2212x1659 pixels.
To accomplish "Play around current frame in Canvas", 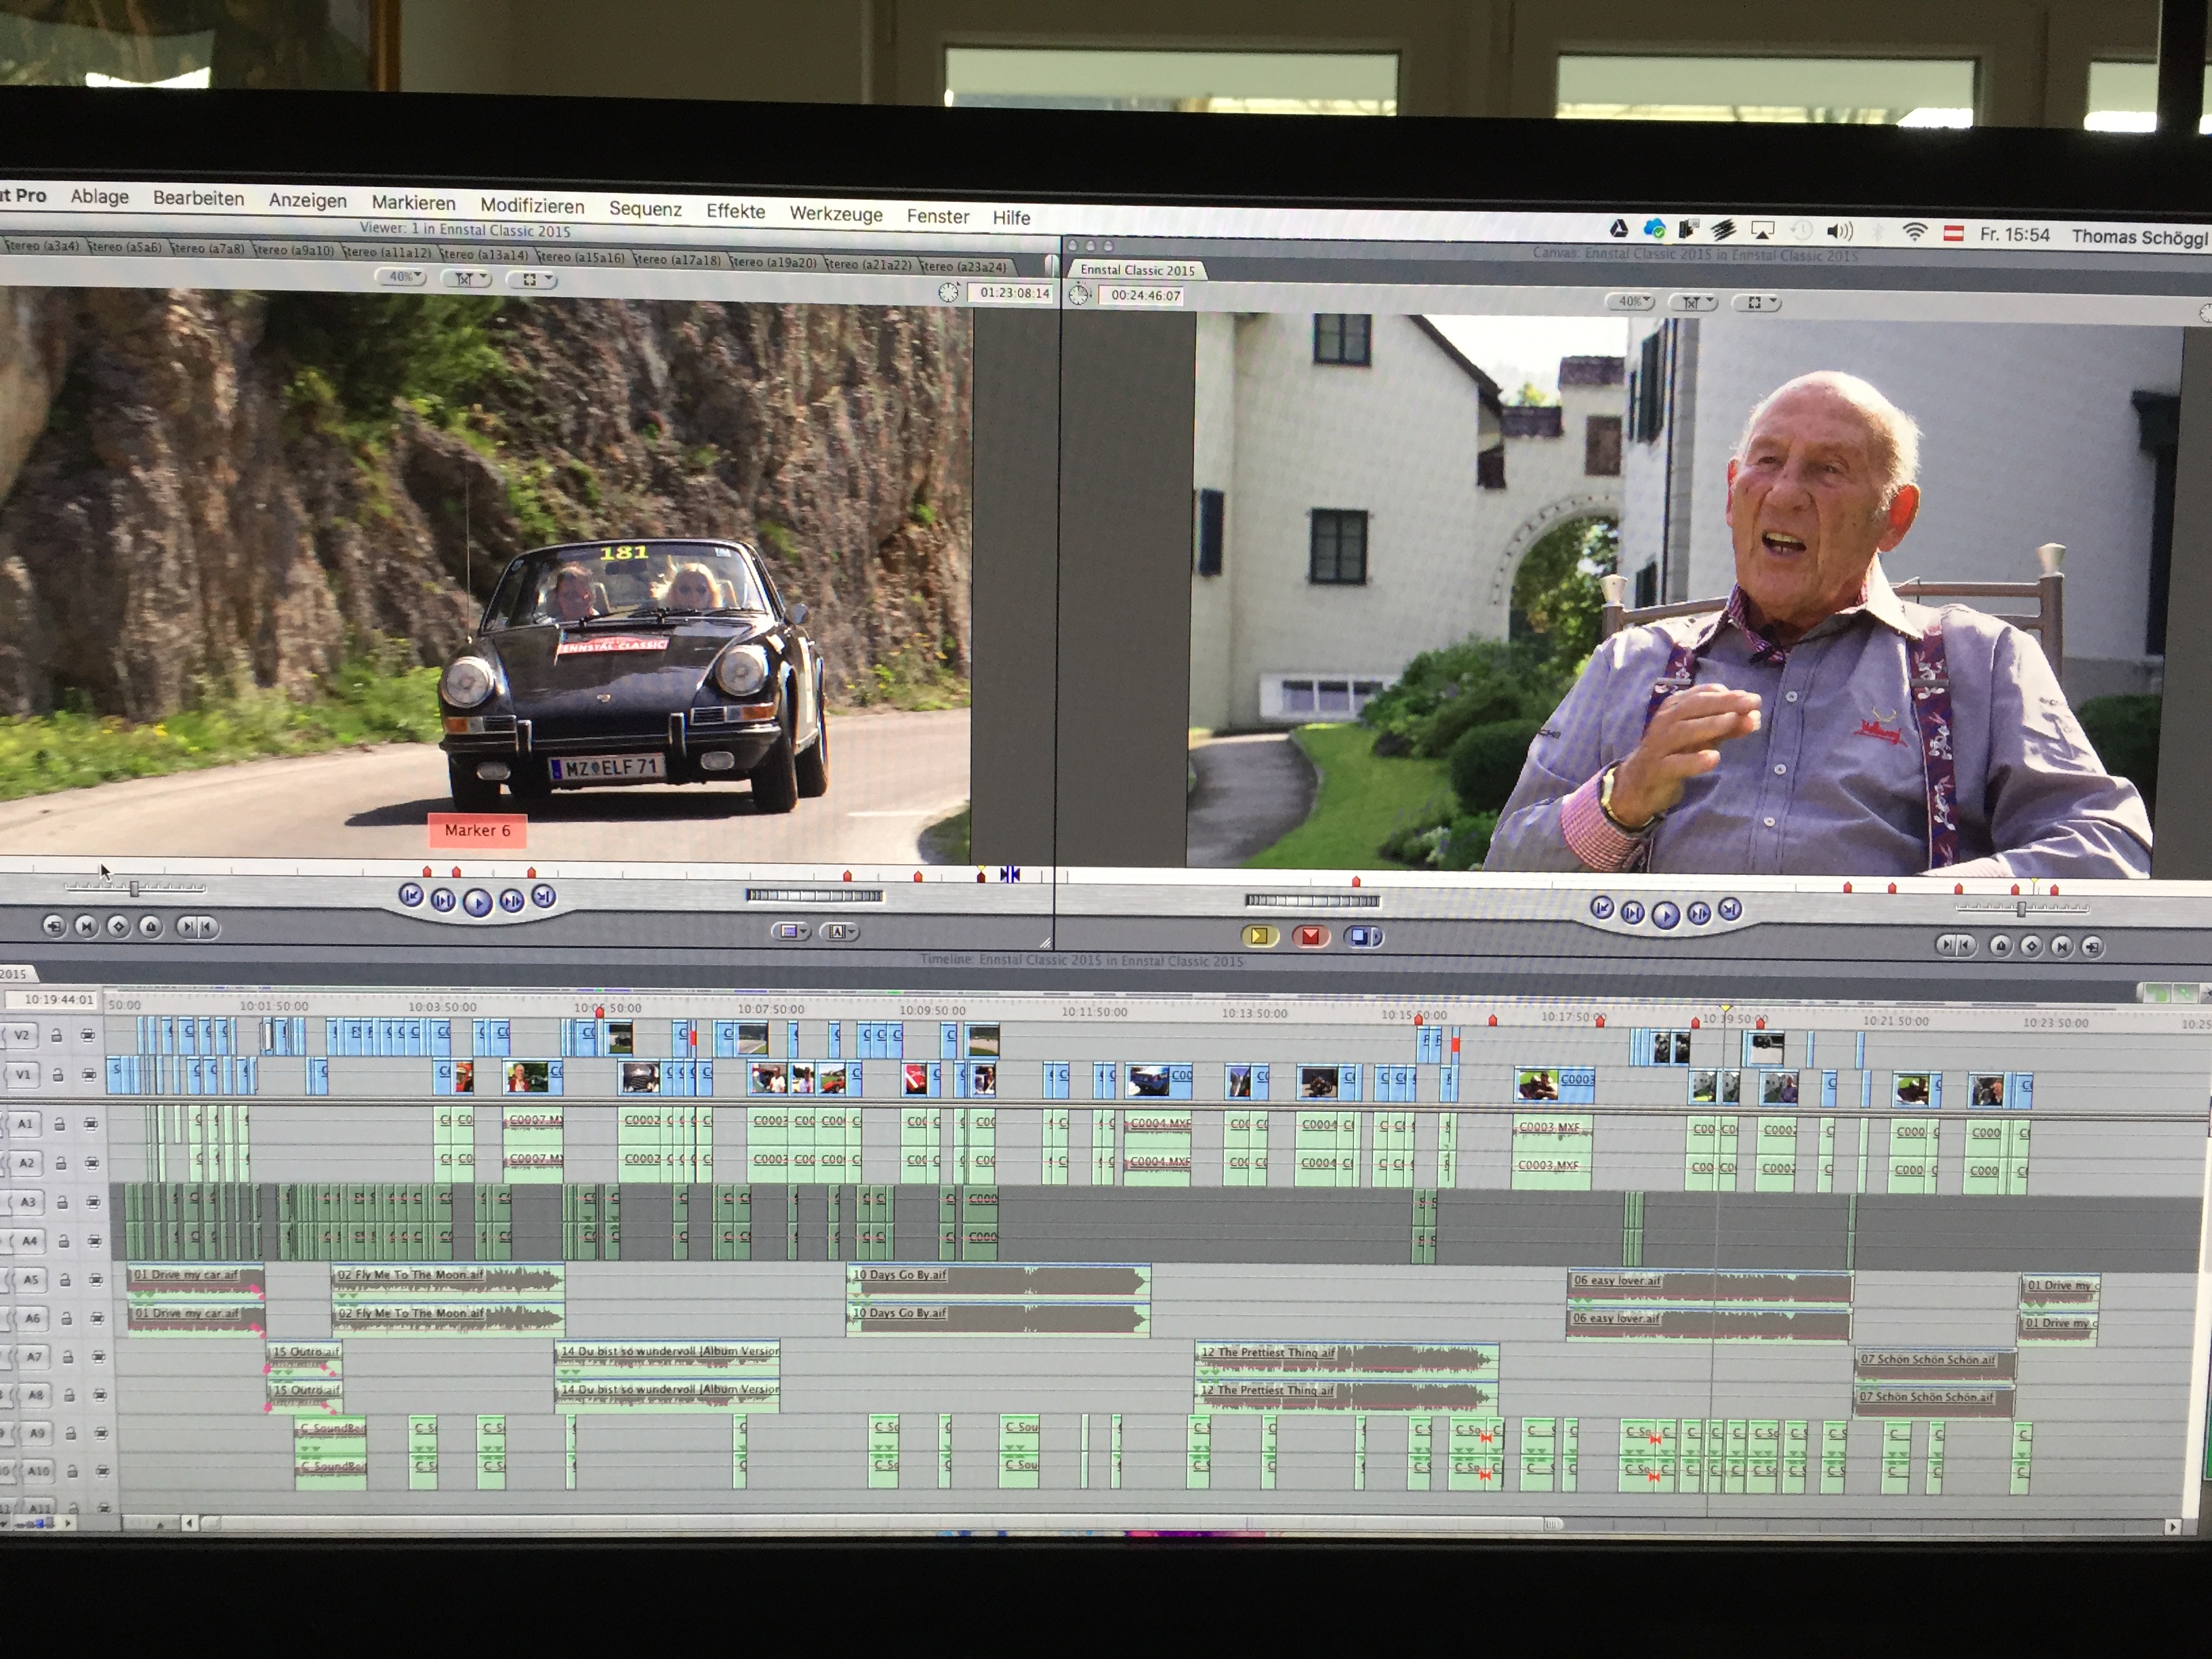I will 1698,912.
